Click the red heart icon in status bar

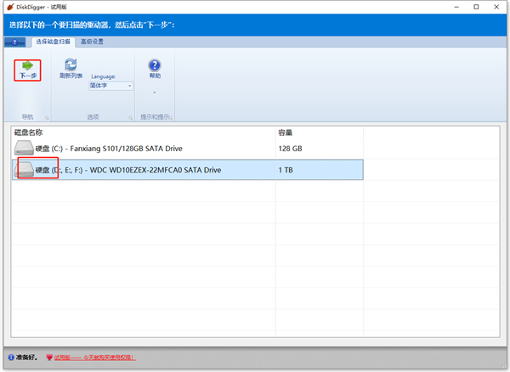pyautogui.click(x=49, y=358)
